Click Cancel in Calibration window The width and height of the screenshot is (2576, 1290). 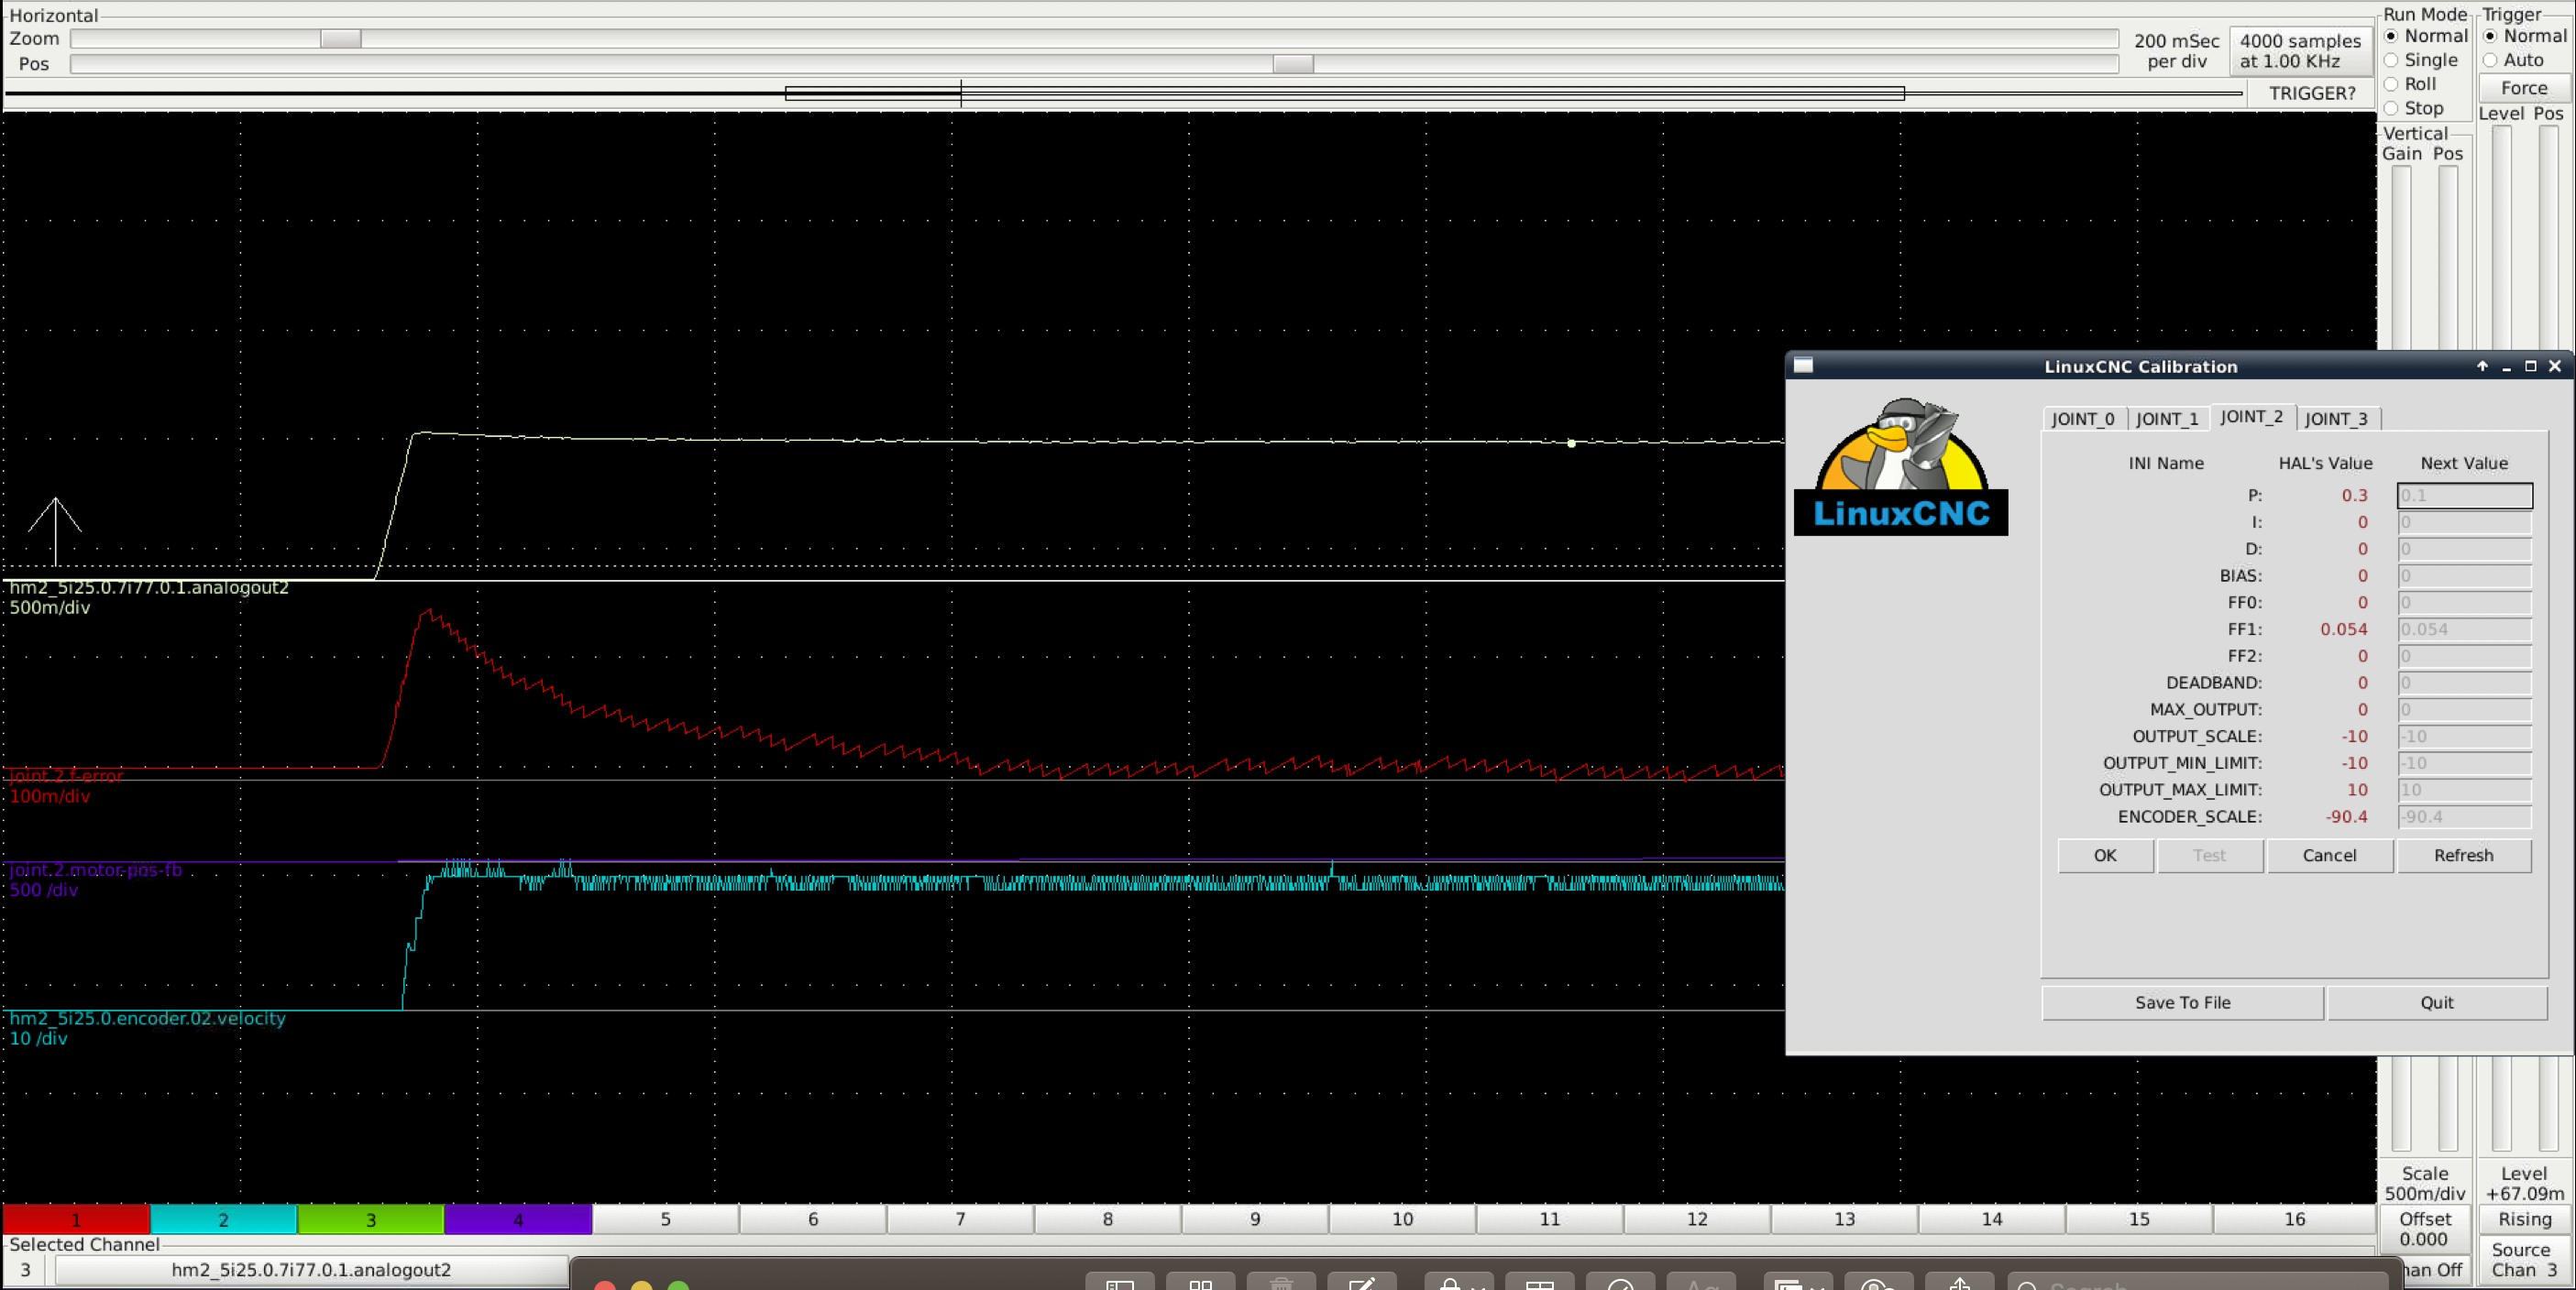pyautogui.click(x=2329, y=856)
